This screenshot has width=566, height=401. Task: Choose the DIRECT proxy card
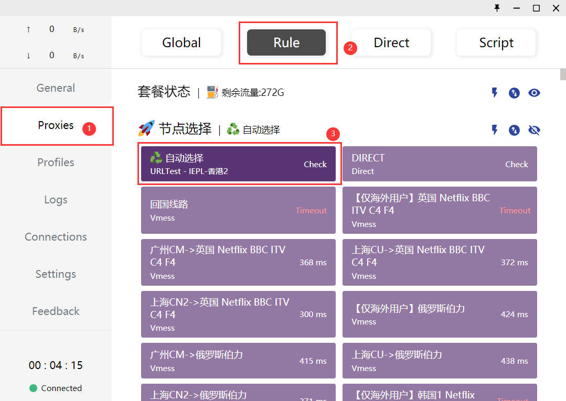pos(440,164)
